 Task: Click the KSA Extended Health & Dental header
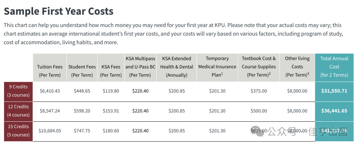177,68
